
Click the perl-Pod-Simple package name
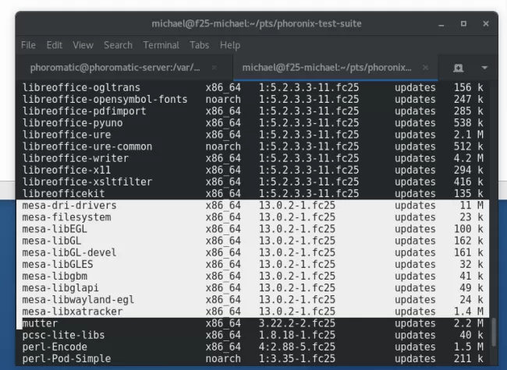click(x=66, y=358)
